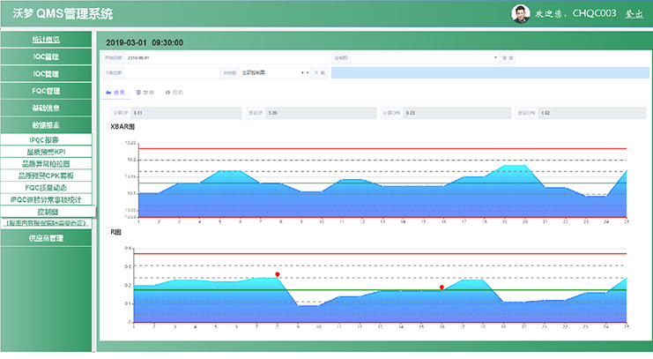Click the download button beside chart type

pos(319,73)
